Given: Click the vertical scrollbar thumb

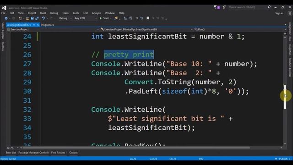Looking at the screenshot, I should pyautogui.click(x=285, y=97).
